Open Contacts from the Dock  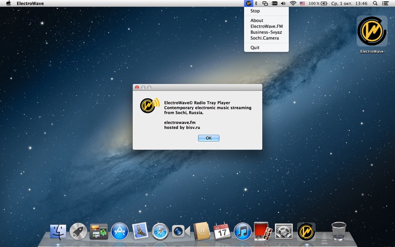click(201, 231)
